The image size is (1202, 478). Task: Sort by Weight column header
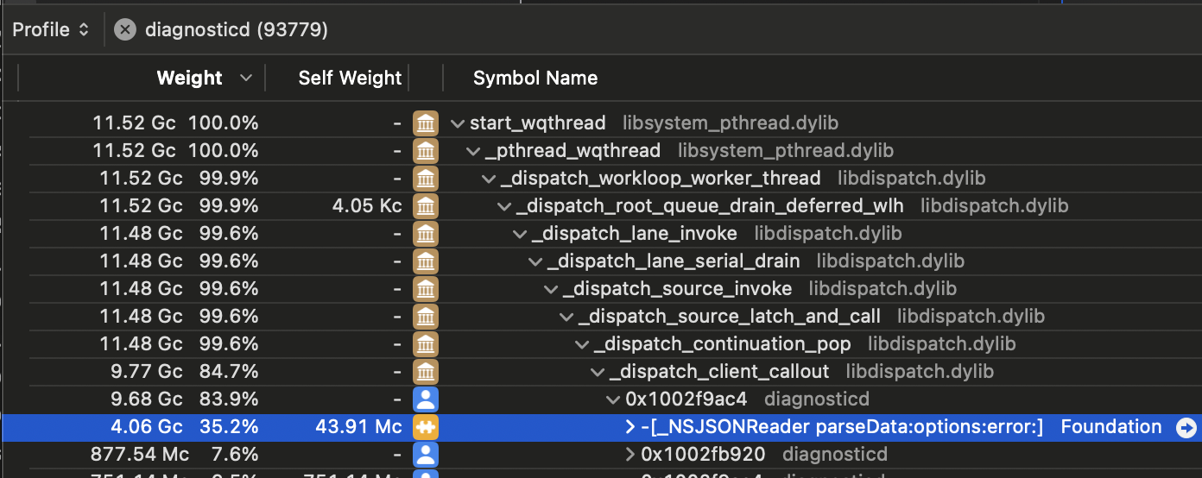pyautogui.click(x=190, y=79)
